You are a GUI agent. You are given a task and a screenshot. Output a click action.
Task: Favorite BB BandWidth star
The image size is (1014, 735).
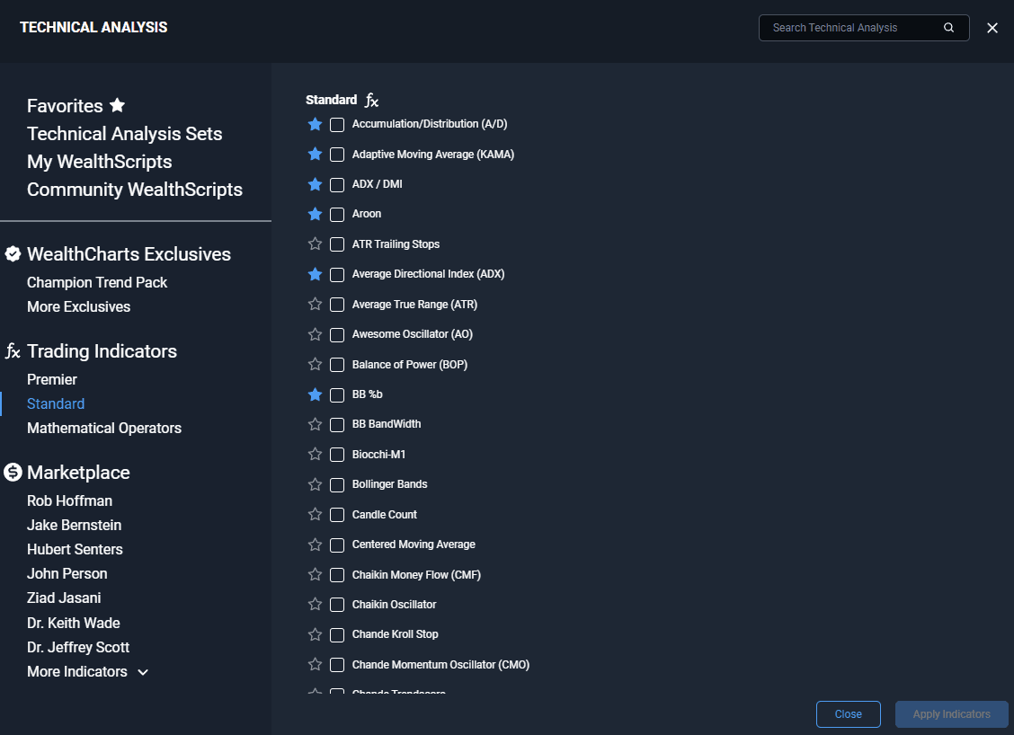coord(315,424)
